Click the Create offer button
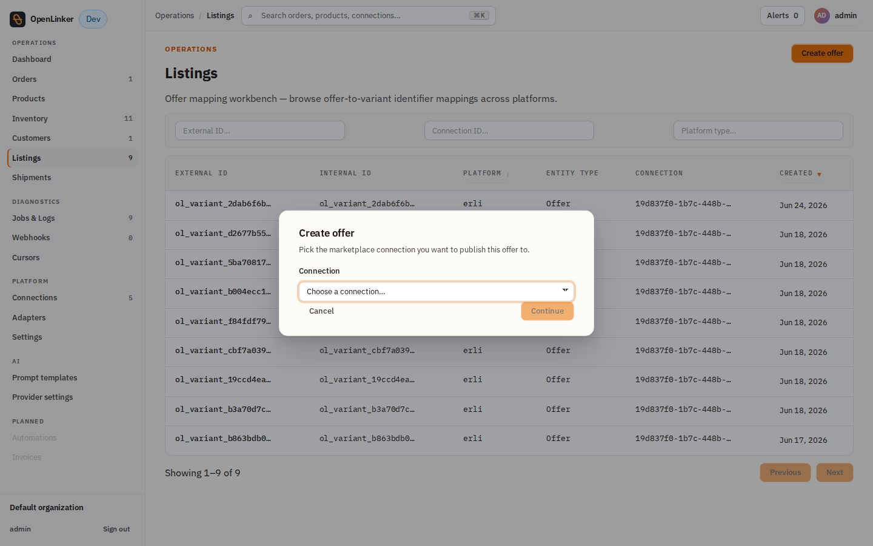The height and width of the screenshot is (546, 873). pyautogui.click(x=822, y=53)
